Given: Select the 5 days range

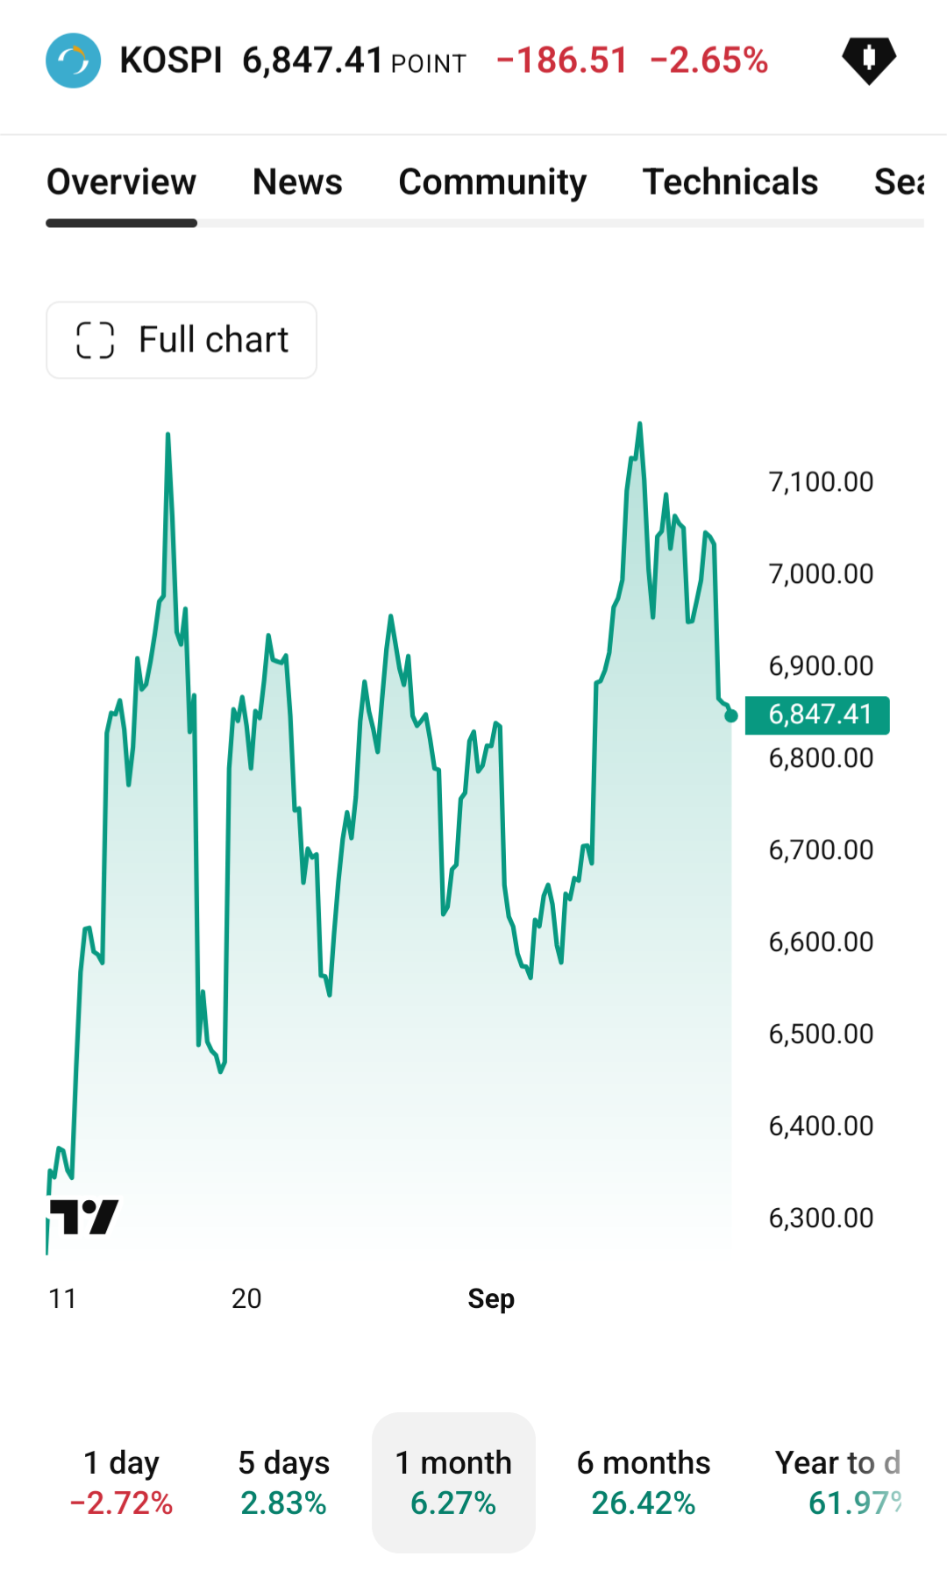Looking at the screenshot, I should [283, 1482].
